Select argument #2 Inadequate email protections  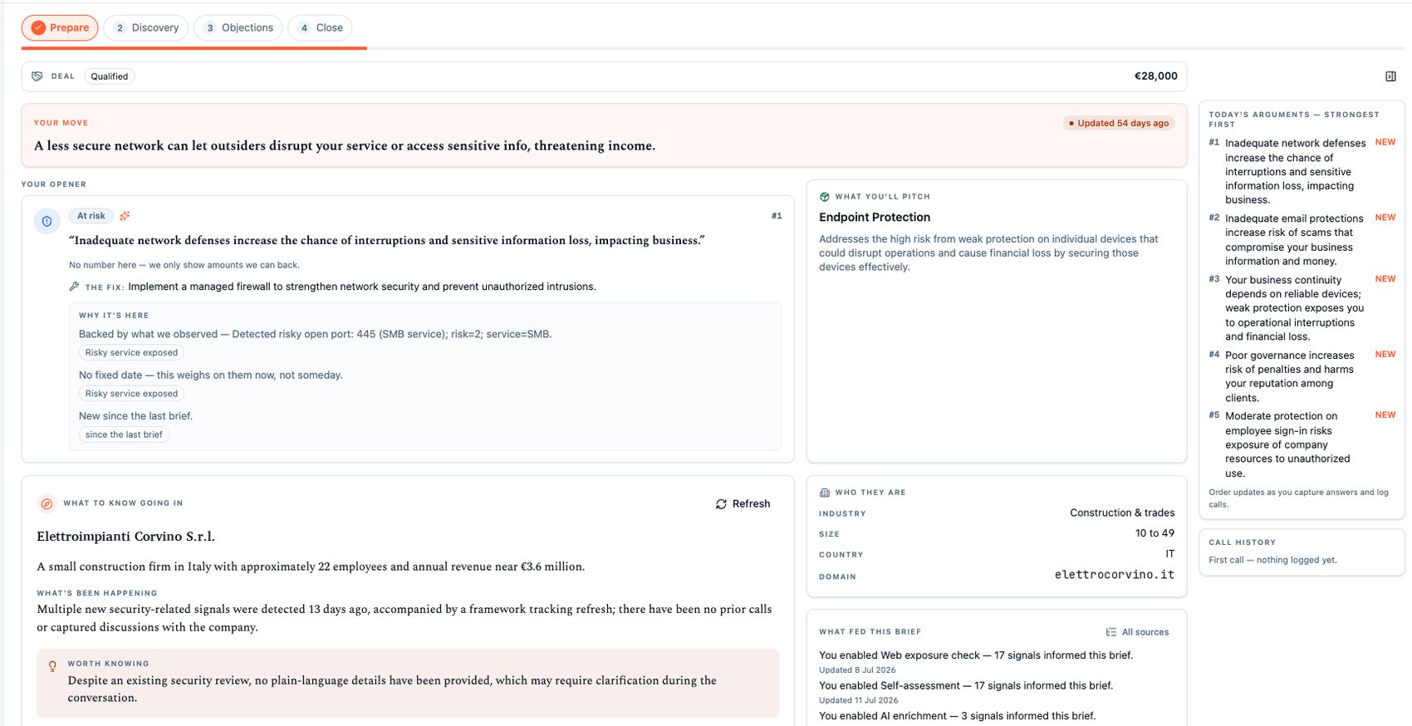1302,240
